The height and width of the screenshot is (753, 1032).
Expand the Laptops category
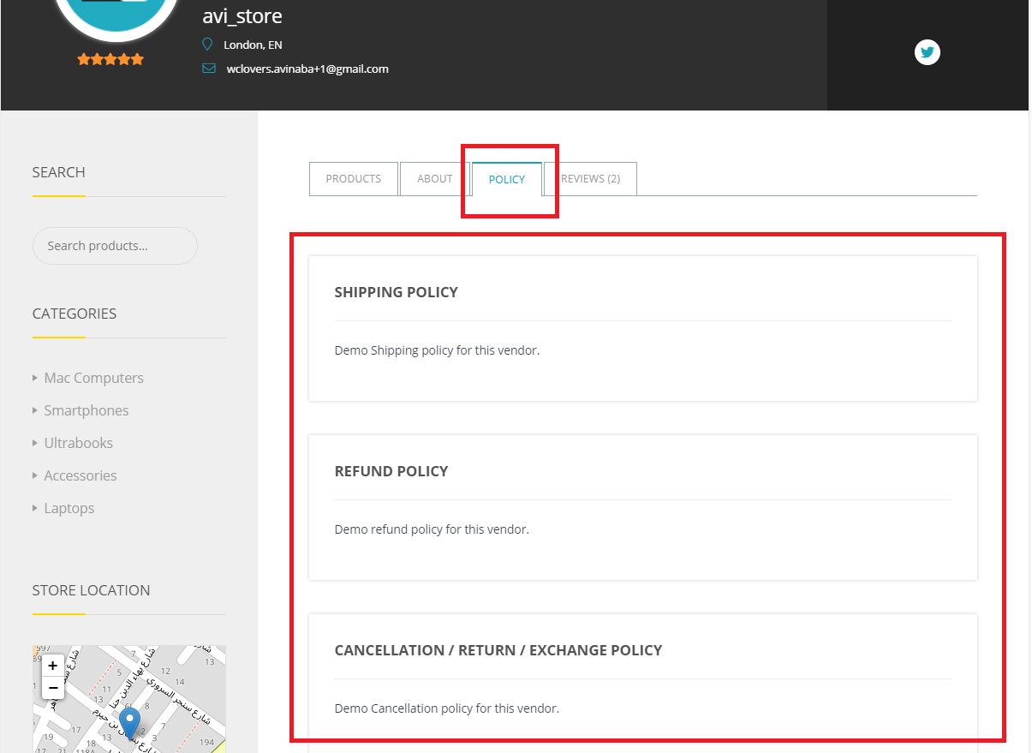[69, 507]
